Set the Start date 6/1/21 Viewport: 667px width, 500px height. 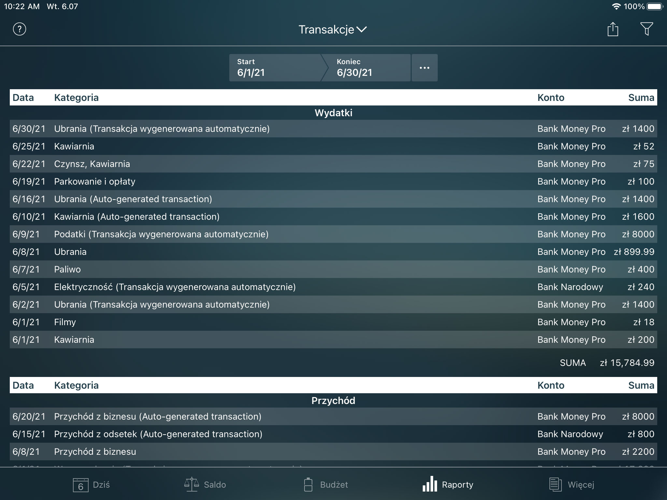pos(275,68)
